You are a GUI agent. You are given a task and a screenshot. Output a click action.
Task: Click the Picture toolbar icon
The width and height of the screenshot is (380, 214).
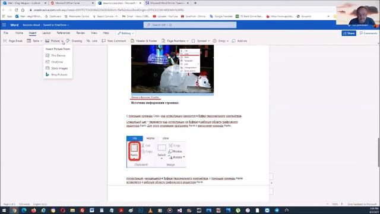47,41
